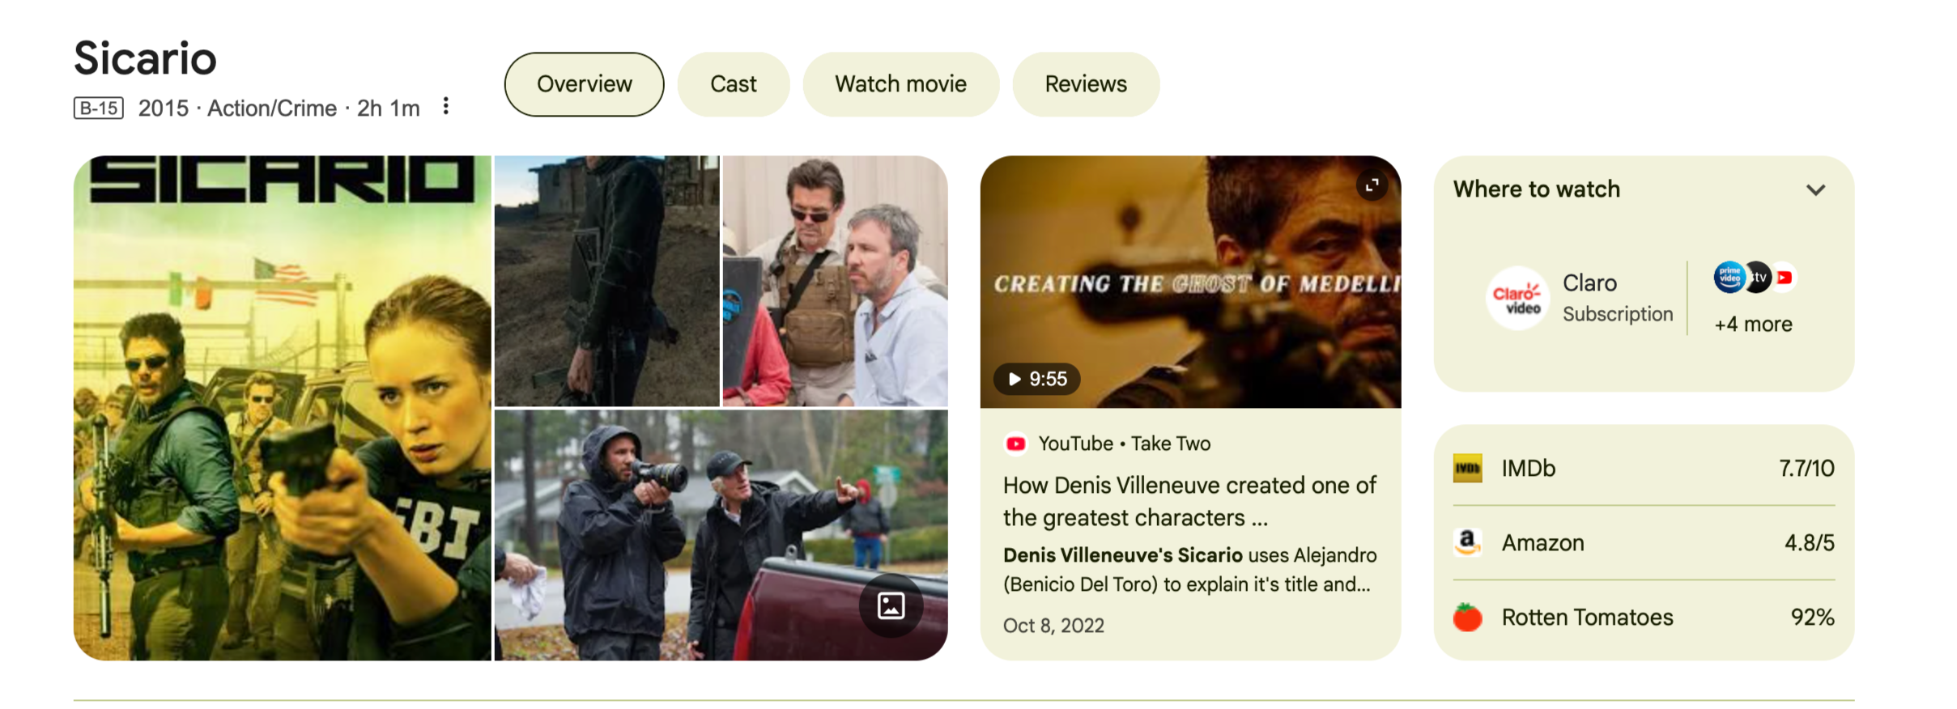Open the photo of man in dark jacket outdoors

[x=606, y=281]
